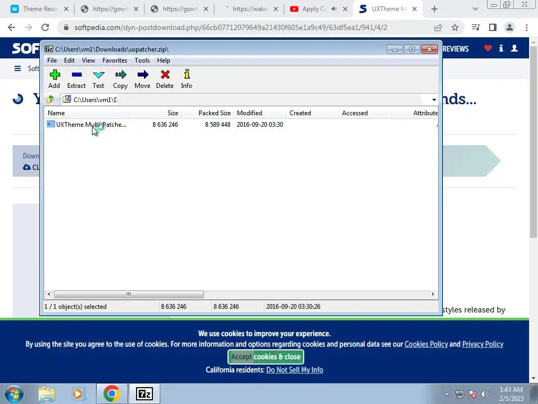Open Softpedia user account icon
Image resolution: width=538 pixels, height=404 pixels.
(x=514, y=48)
